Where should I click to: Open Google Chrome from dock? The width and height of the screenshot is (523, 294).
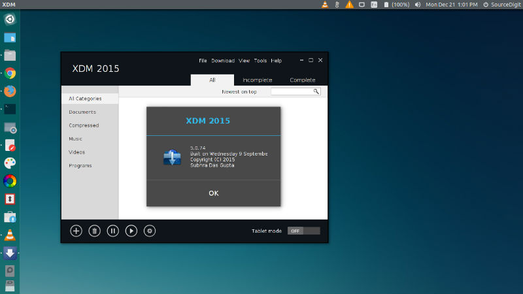tap(10, 73)
